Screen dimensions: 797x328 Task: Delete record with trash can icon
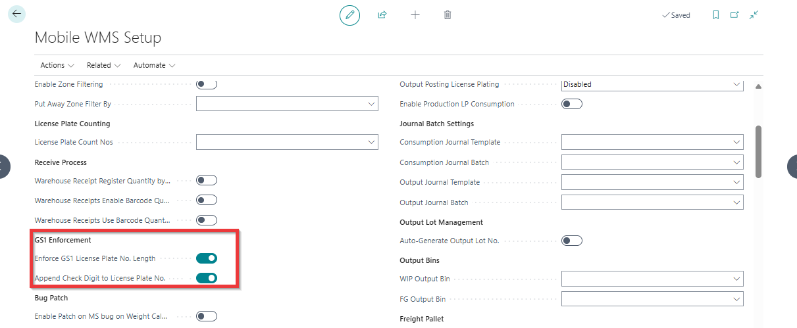(448, 14)
